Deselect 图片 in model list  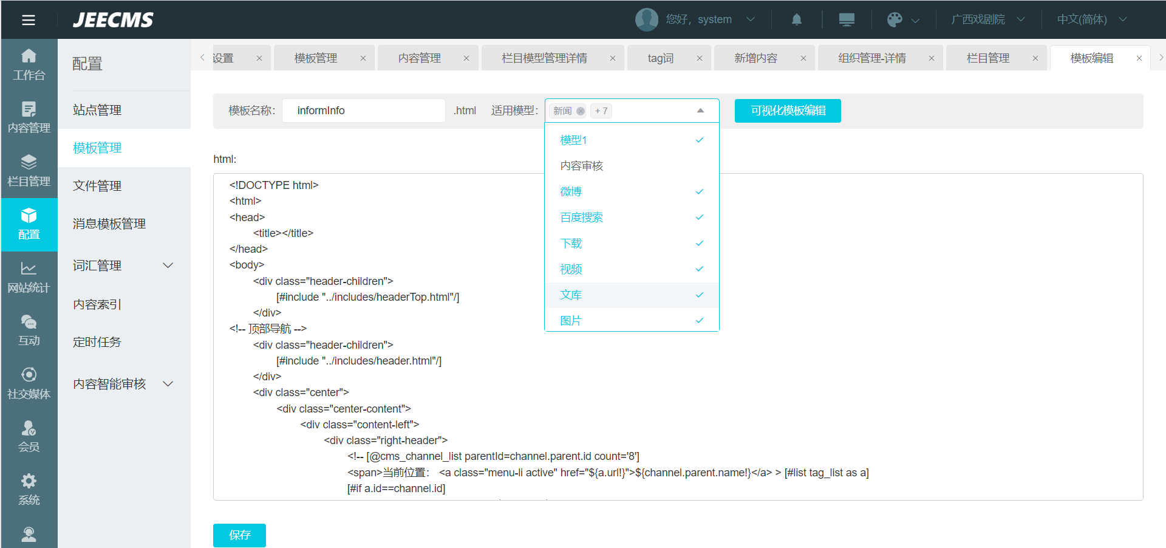tap(632, 320)
